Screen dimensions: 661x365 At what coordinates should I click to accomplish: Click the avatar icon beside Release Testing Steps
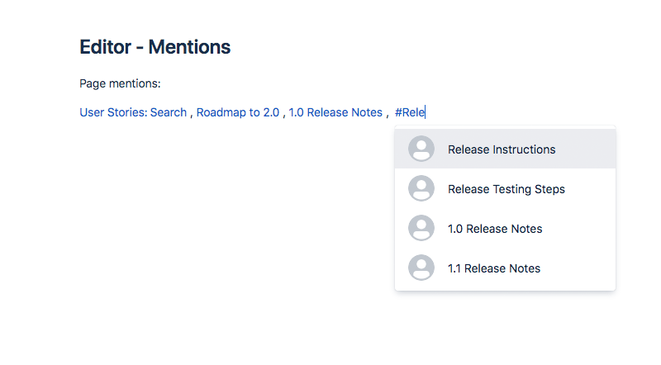click(421, 188)
